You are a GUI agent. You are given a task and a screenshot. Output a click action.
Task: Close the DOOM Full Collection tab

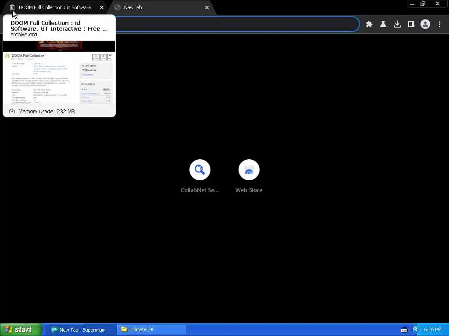pos(102,7)
